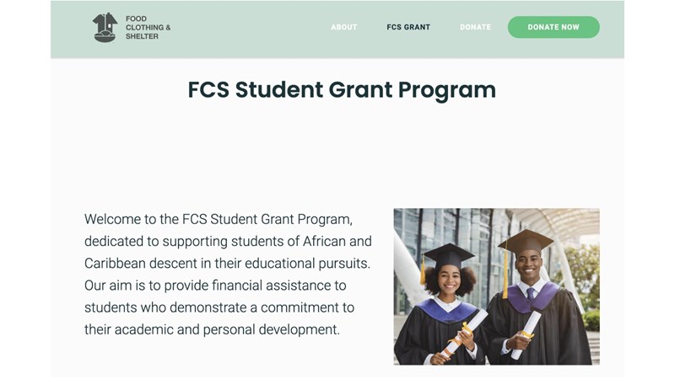Screen dimensions: 675x379
Task: Click the word "Caribbean" in the paragraph
Action: [x=116, y=264]
